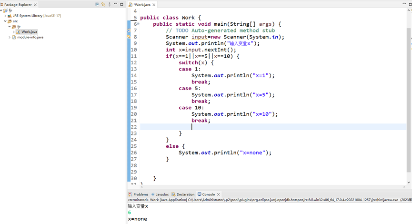Click the console line "输入变量x"
This screenshot has height=224, width=412.
138,206
